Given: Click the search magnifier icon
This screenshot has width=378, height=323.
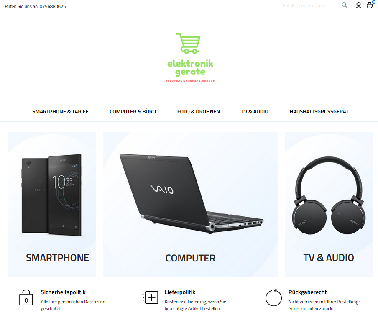Looking at the screenshot, I should point(345,5).
